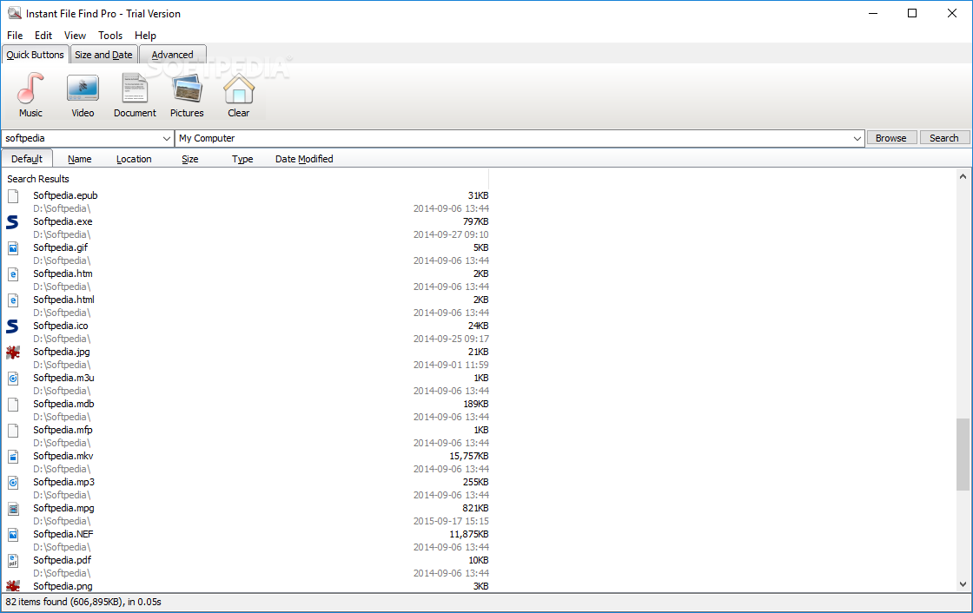Open the File menu
The image size is (973, 613).
click(15, 36)
